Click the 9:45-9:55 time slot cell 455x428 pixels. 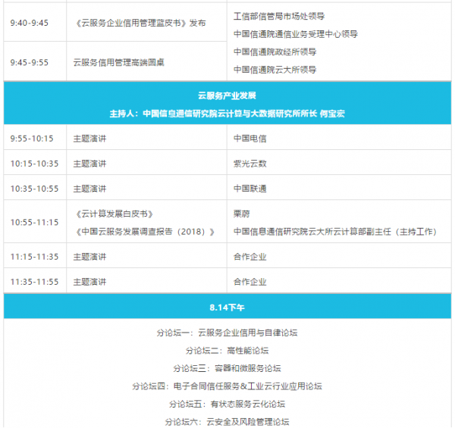pyautogui.click(x=29, y=61)
